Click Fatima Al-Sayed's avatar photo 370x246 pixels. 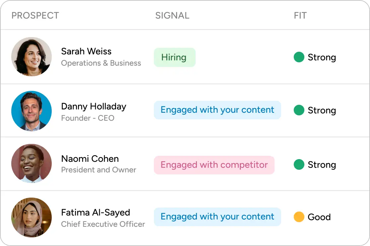pyautogui.click(x=31, y=217)
